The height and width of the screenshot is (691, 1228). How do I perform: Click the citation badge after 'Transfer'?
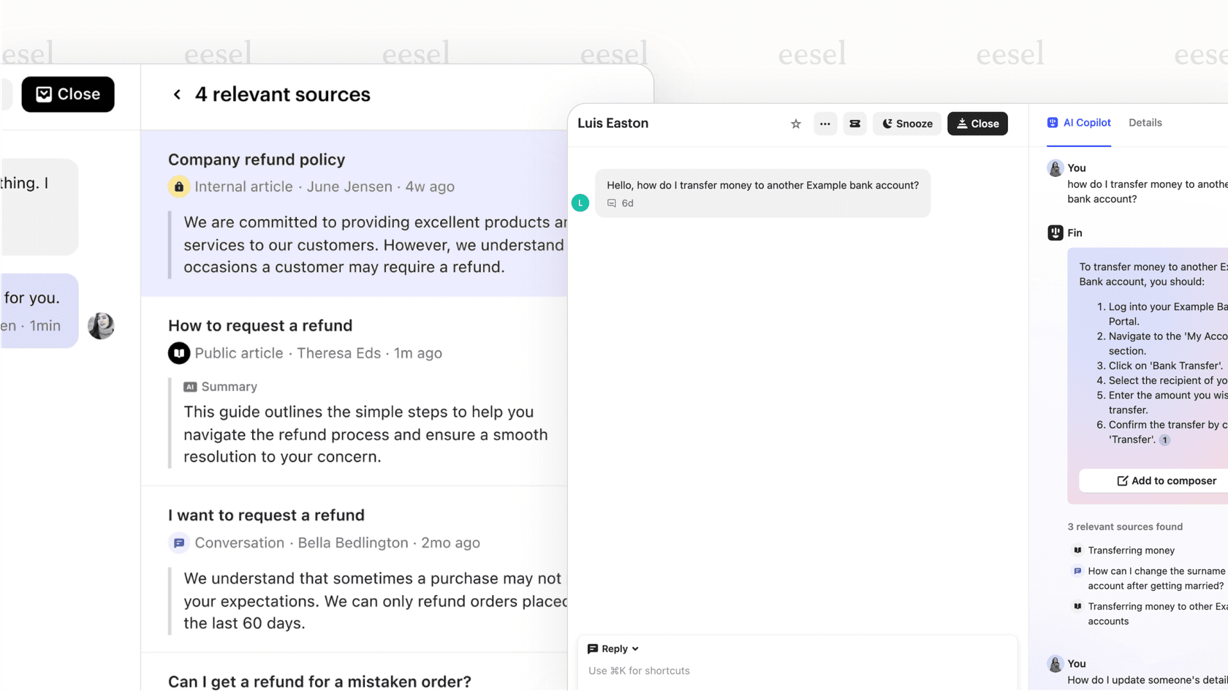(x=1164, y=439)
